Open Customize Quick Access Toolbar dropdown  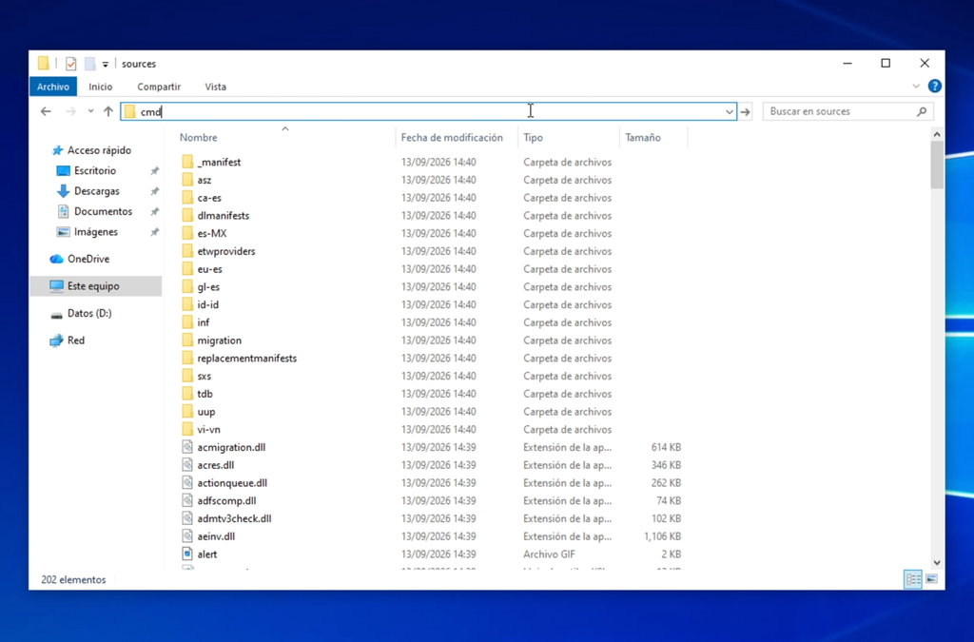[x=106, y=64]
